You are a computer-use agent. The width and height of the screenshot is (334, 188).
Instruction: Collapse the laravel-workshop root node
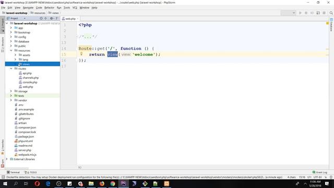tap(7, 23)
